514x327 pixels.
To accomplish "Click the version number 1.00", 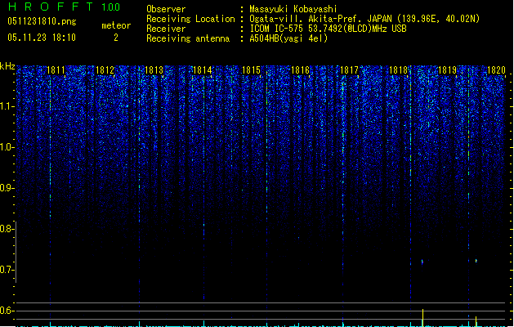I will tap(111, 7).
